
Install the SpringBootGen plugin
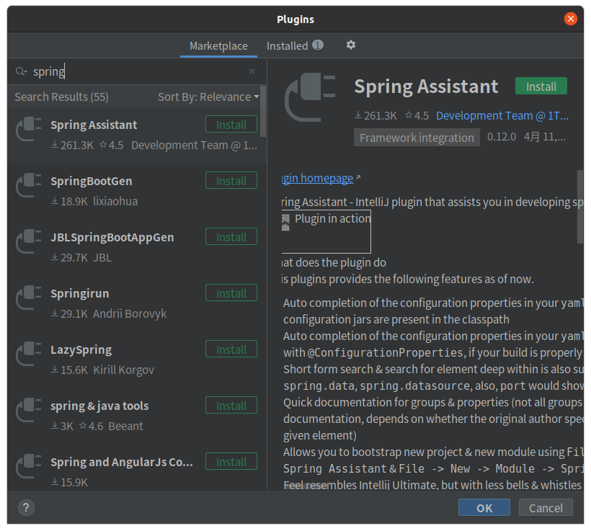click(x=231, y=181)
